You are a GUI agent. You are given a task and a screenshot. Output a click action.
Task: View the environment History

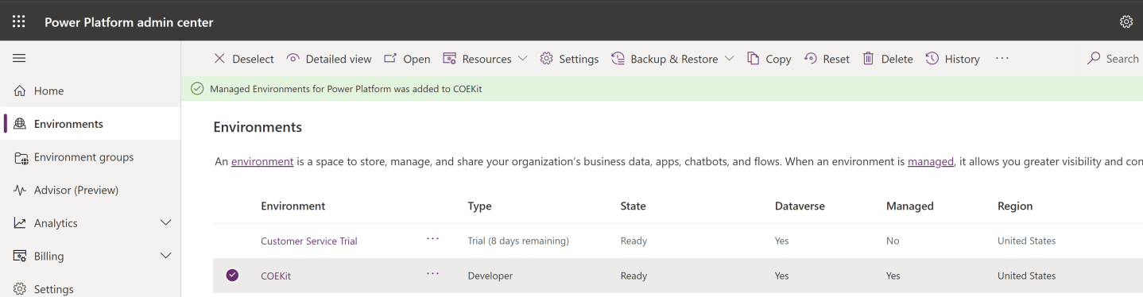tap(953, 59)
